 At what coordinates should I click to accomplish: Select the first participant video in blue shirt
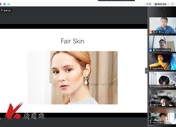[x=162, y=26]
